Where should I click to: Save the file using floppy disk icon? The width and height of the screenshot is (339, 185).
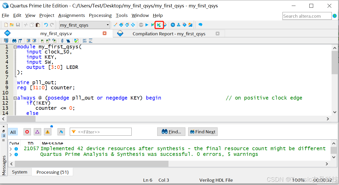click(x=18, y=25)
